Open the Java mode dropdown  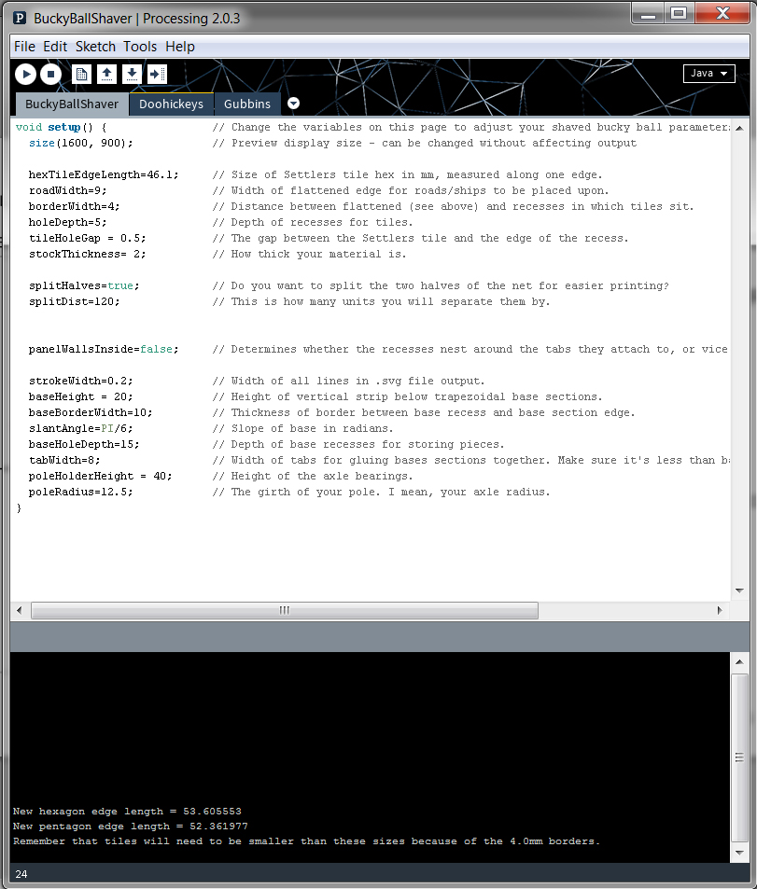(708, 73)
